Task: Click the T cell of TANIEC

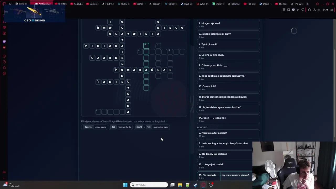Action: tap(98, 82)
